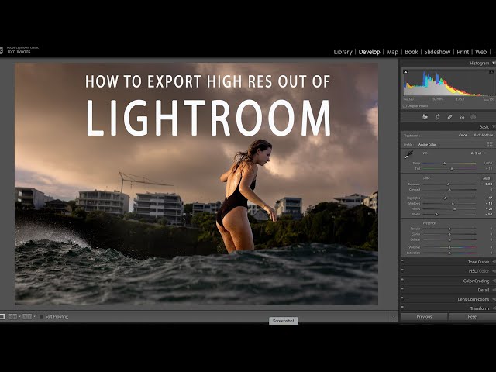Collapse the Histogram panel
Image resolution: width=496 pixels, height=372 pixels.
pos(494,64)
